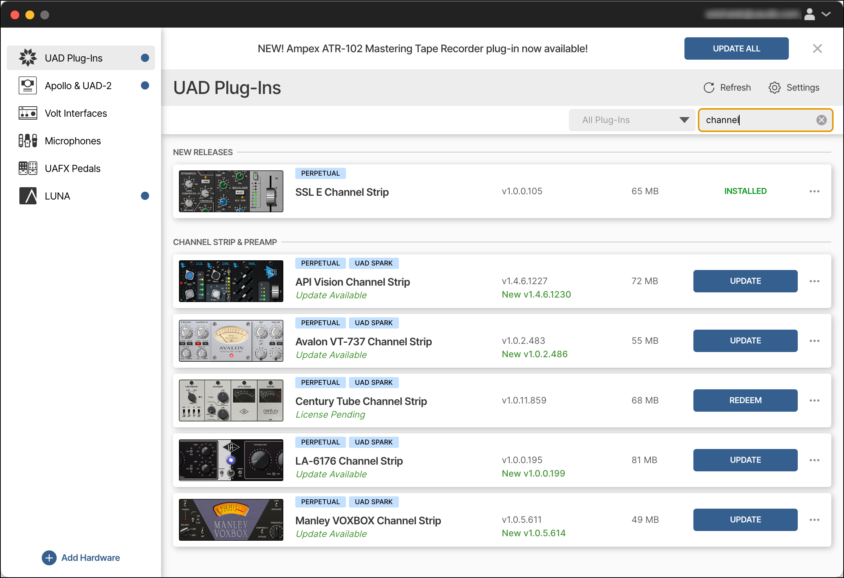Open the Apollo & UAD-2 section
This screenshot has width=844, height=578.
28,85
